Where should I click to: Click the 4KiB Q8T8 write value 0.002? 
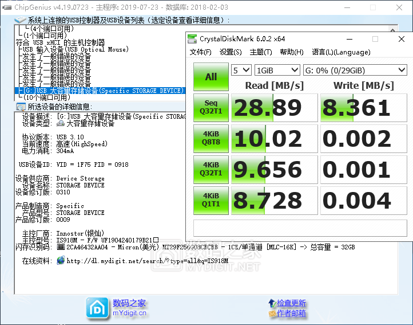(x=363, y=139)
